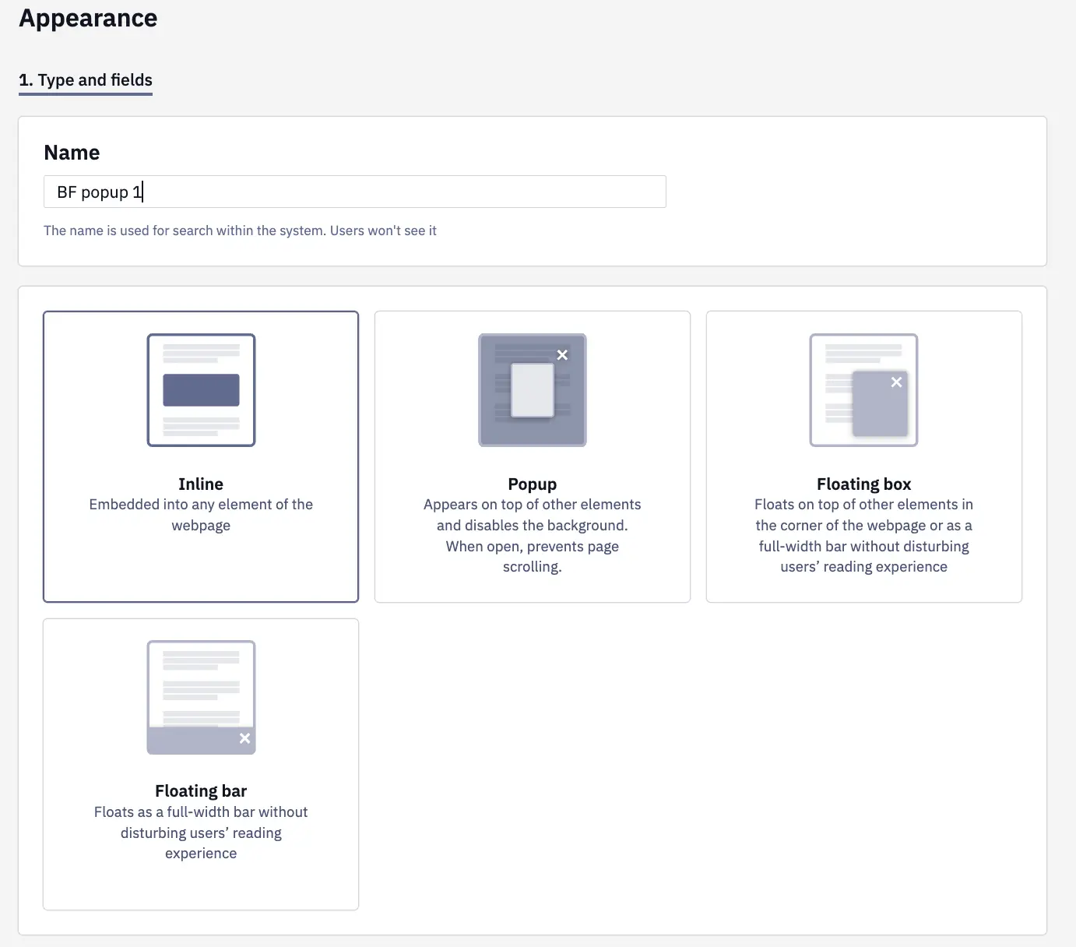Select the Popup card title
The image size is (1076, 947).
point(533,484)
